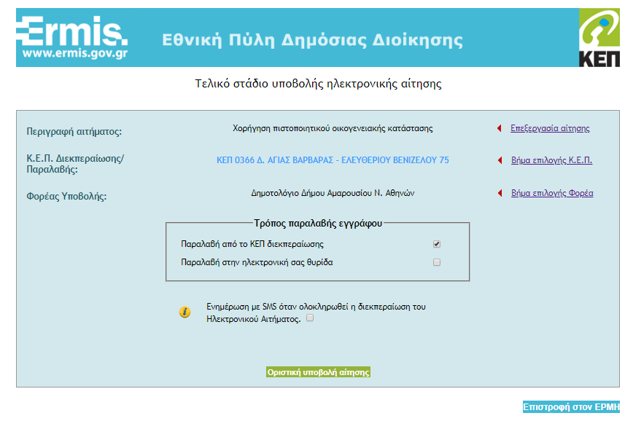This screenshot has width=633, height=421.
Task: Click the Εθνική Πύλη Δημόσιας Διοίκησης banner title
Action: [x=312, y=39]
